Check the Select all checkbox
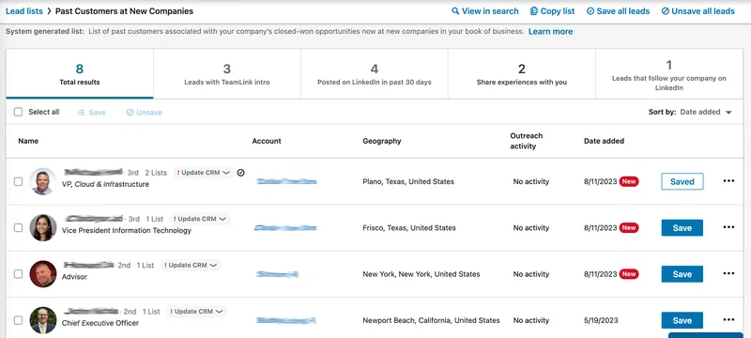The width and height of the screenshot is (751, 338). (18, 112)
